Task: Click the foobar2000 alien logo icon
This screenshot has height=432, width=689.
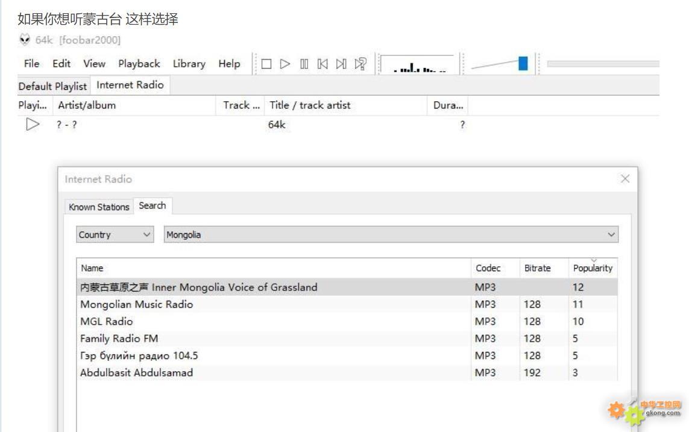Action: (24, 40)
